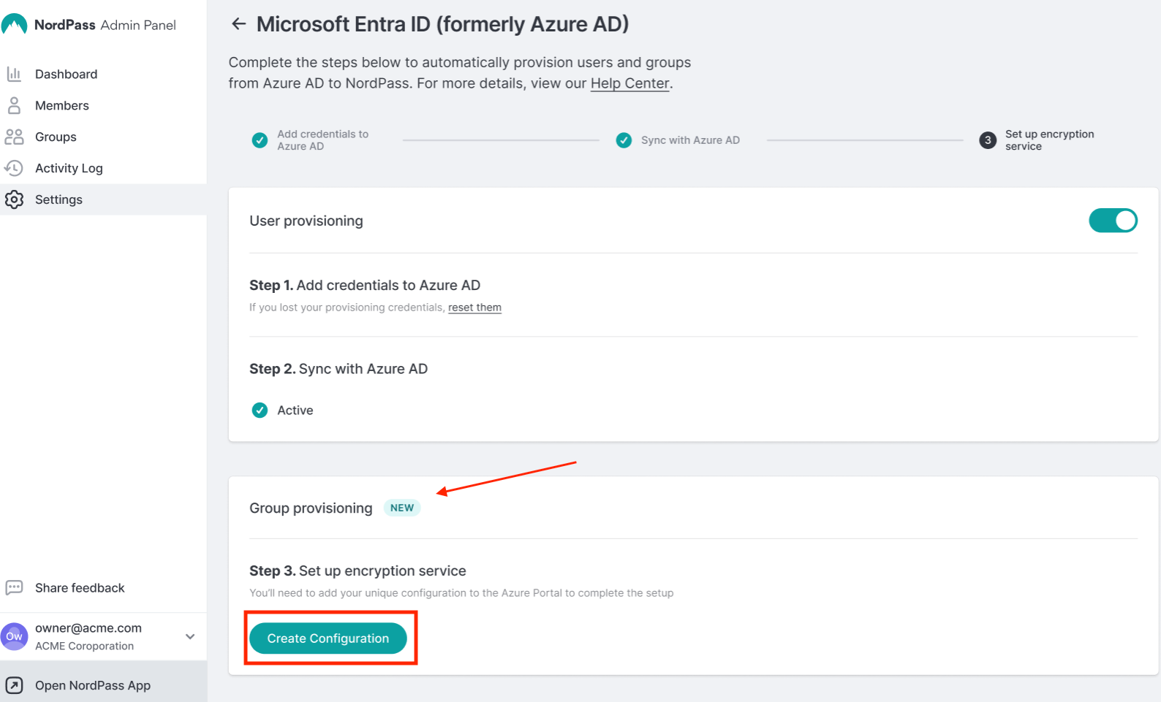Click the Active status text
Viewport: 1161px width, 702px height.
click(x=295, y=411)
